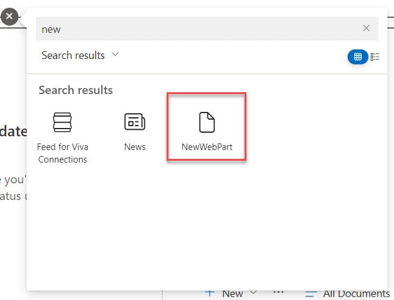Image resolution: width=394 pixels, height=300 pixels.
Task: Click the "Search results" section heading
Action: pyautogui.click(x=76, y=90)
